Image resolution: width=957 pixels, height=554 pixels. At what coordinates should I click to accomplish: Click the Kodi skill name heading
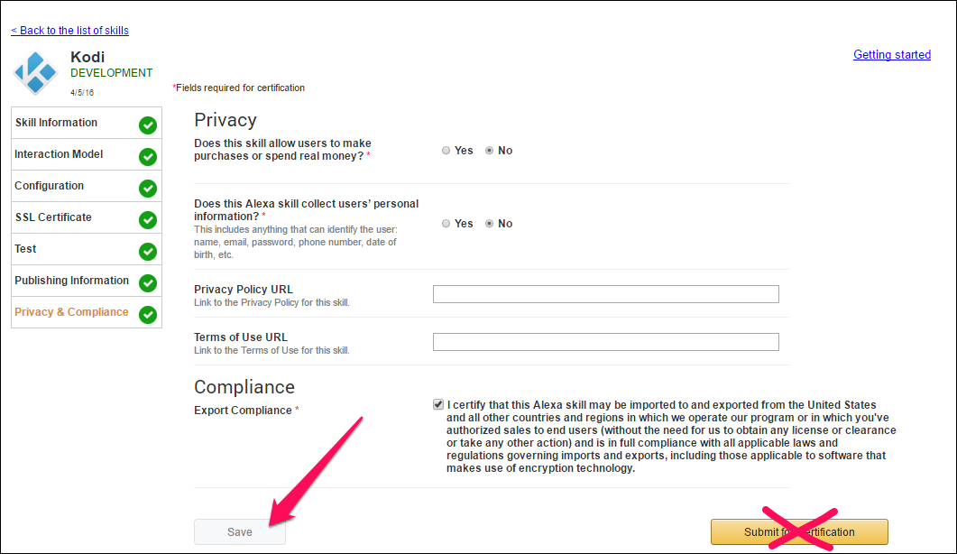click(87, 57)
